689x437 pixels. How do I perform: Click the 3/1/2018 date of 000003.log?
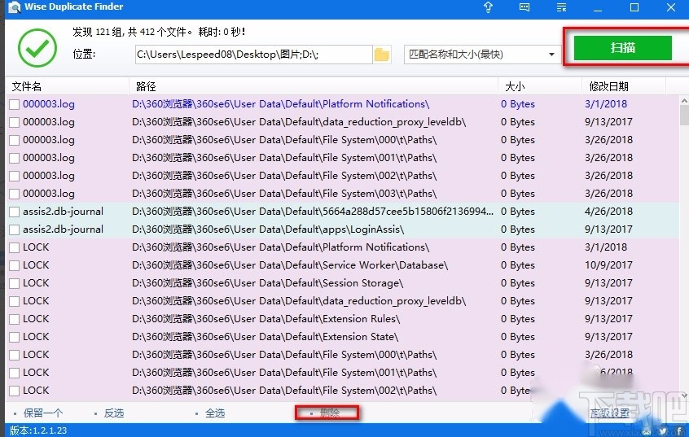[x=606, y=104]
